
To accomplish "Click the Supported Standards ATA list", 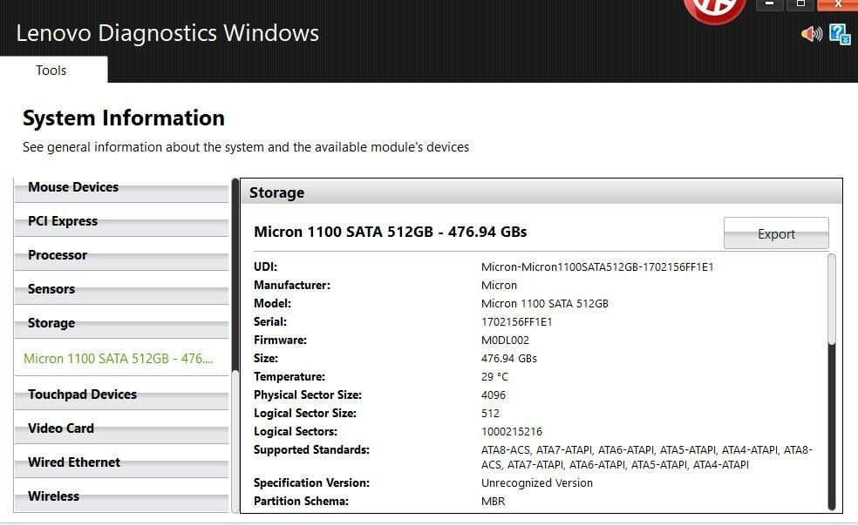I will (647, 457).
